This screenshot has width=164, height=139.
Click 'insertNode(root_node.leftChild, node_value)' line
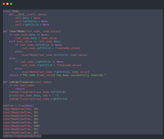(x=54, y=55)
